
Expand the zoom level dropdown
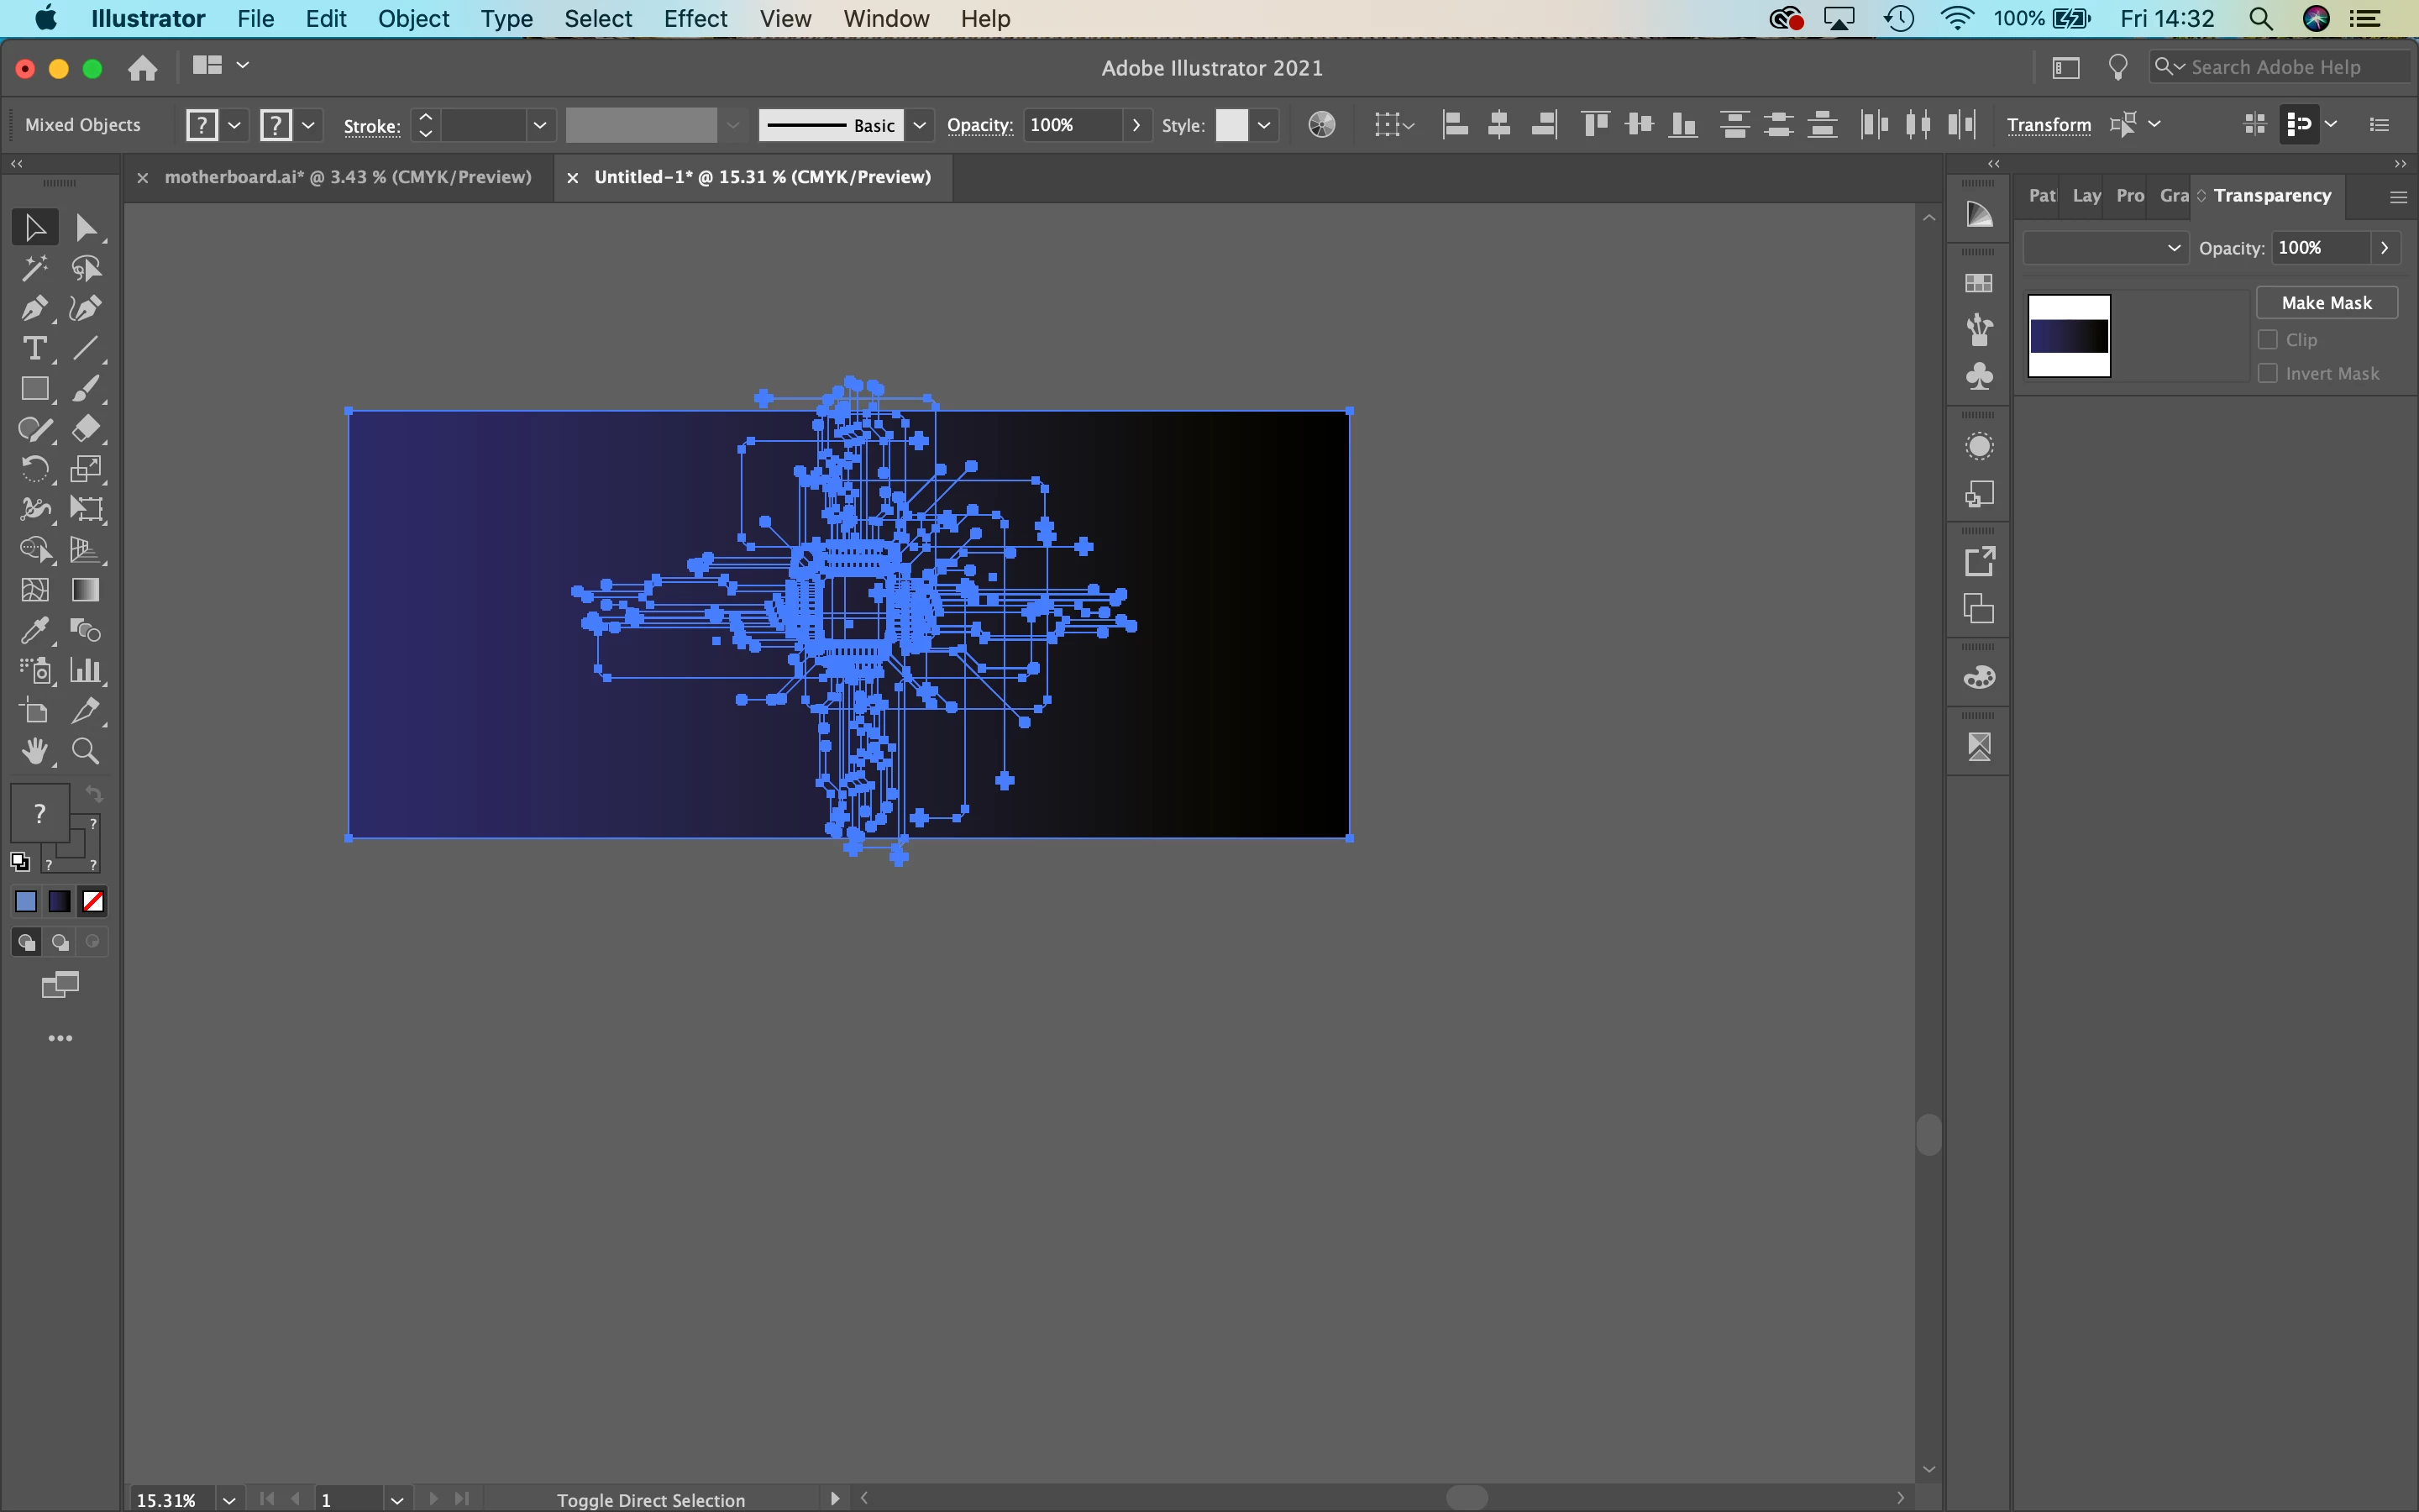tap(229, 1499)
